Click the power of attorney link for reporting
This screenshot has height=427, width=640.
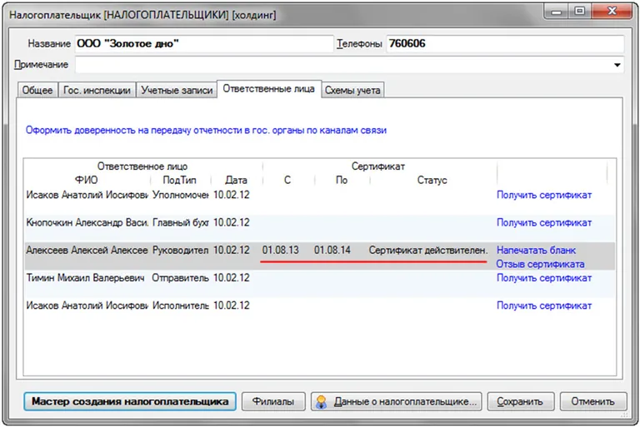click(206, 130)
